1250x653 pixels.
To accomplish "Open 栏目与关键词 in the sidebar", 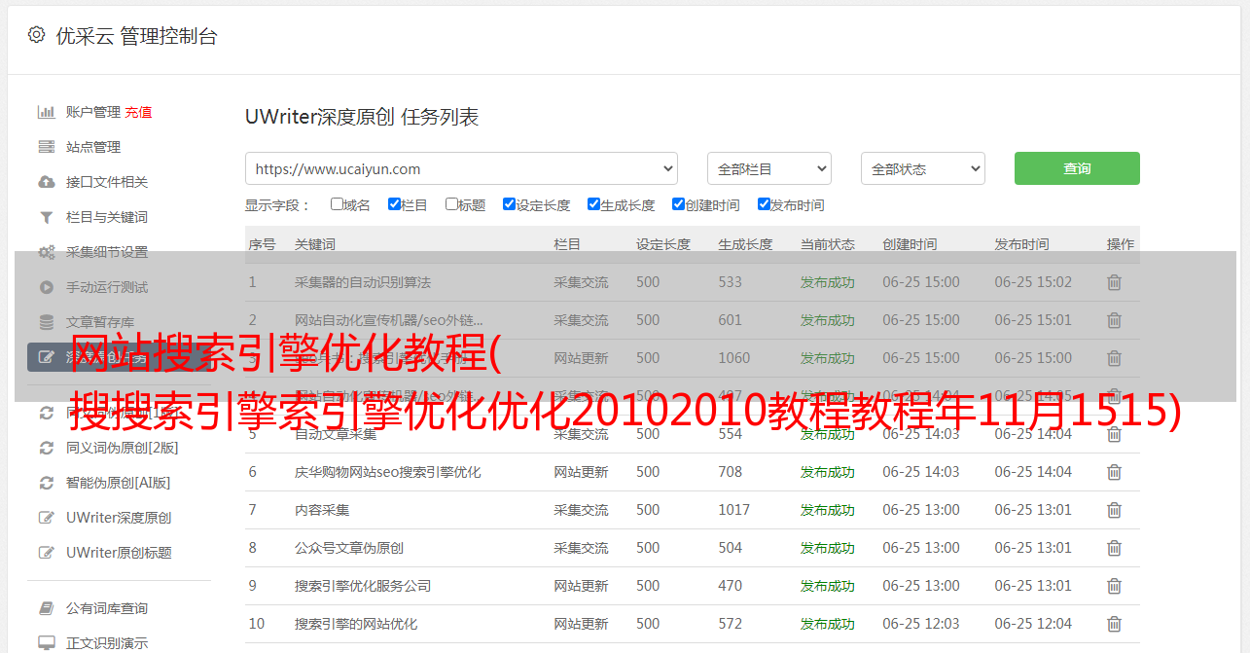I will coord(107,217).
